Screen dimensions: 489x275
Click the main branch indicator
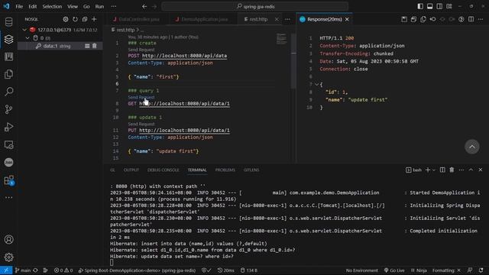click(x=23, y=270)
